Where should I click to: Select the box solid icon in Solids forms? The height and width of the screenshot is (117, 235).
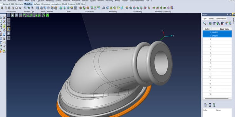[x=2, y=8]
